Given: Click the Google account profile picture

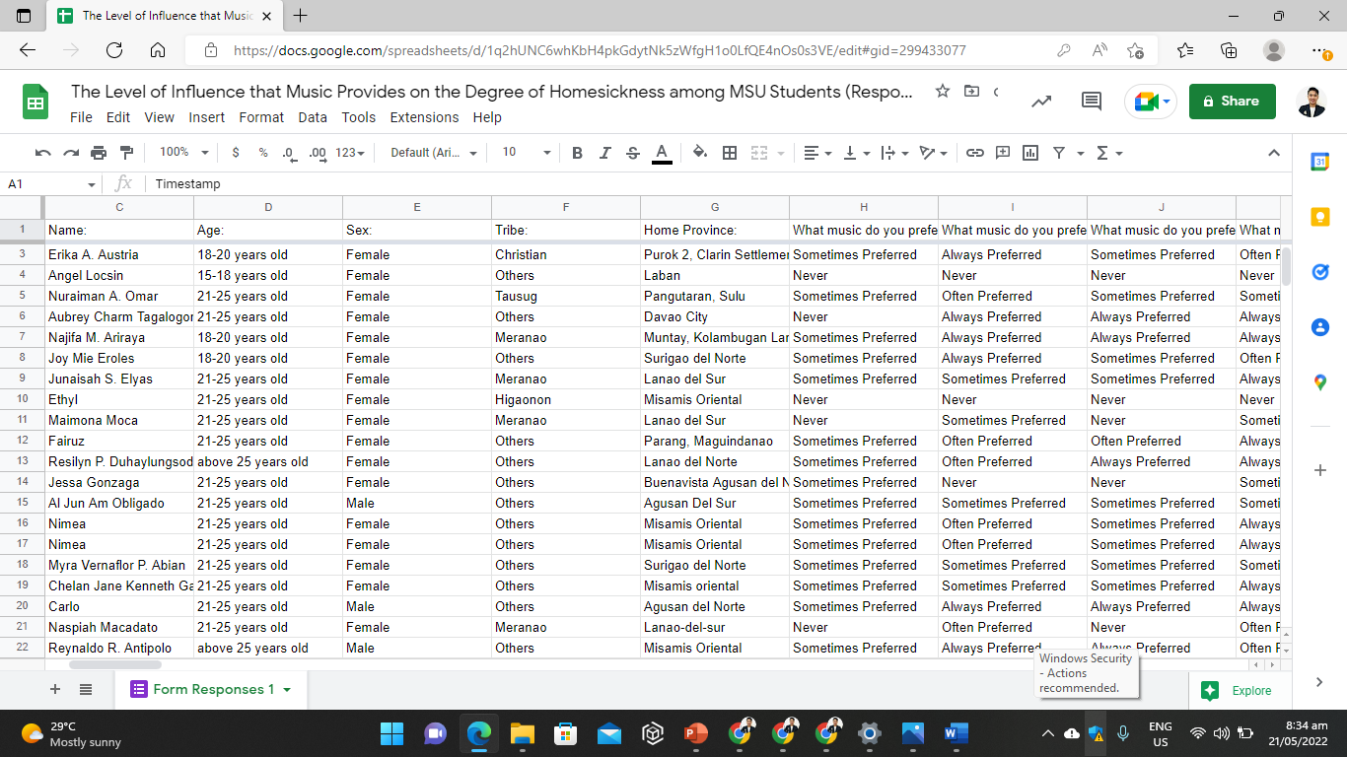Looking at the screenshot, I should tap(1311, 101).
